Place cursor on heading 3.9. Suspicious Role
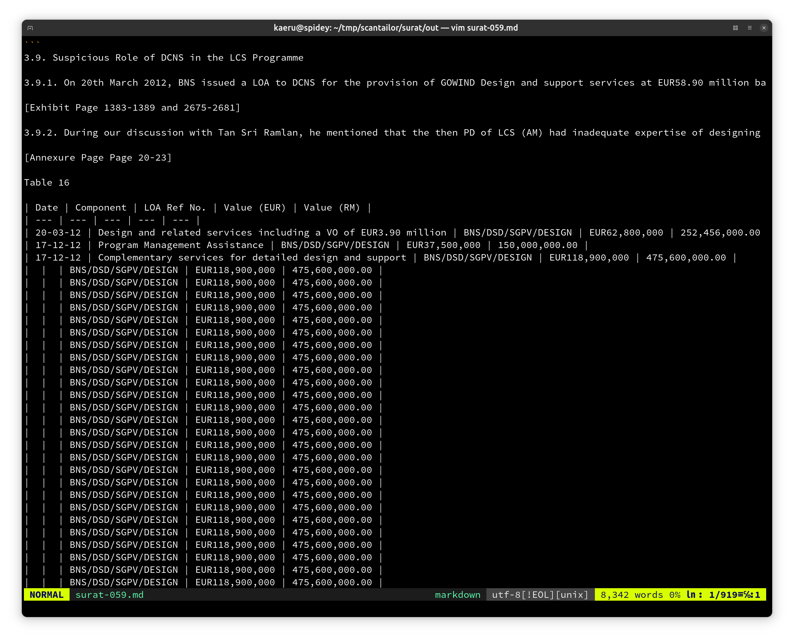Screen dimensions: 794x641 pos(163,57)
